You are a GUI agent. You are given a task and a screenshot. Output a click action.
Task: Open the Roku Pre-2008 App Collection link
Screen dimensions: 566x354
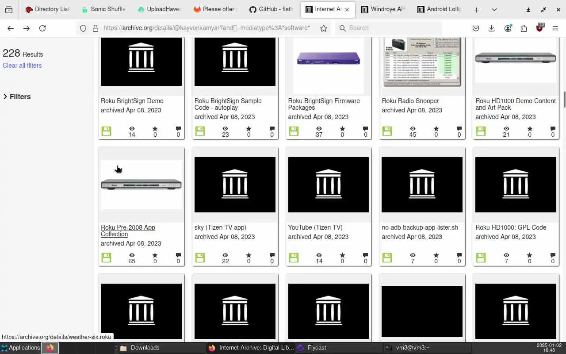coord(128,231)
